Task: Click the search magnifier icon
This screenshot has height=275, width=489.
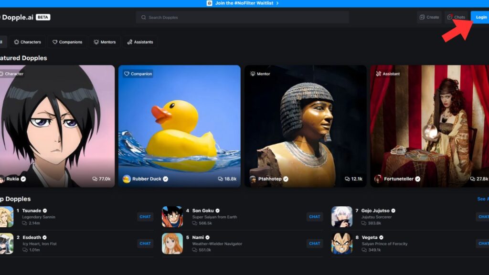Action: click(143, 18)
